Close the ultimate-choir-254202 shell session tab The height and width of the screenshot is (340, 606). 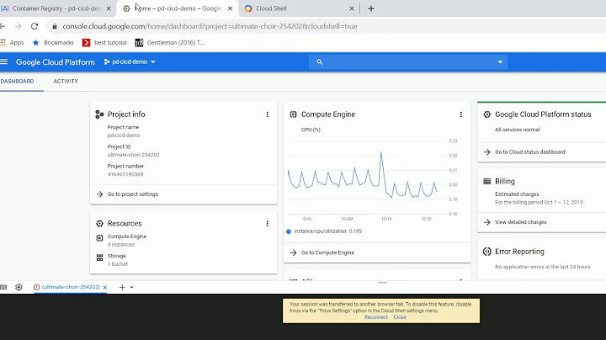[x=104, y=288]
